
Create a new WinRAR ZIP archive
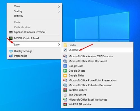(97, 104)
